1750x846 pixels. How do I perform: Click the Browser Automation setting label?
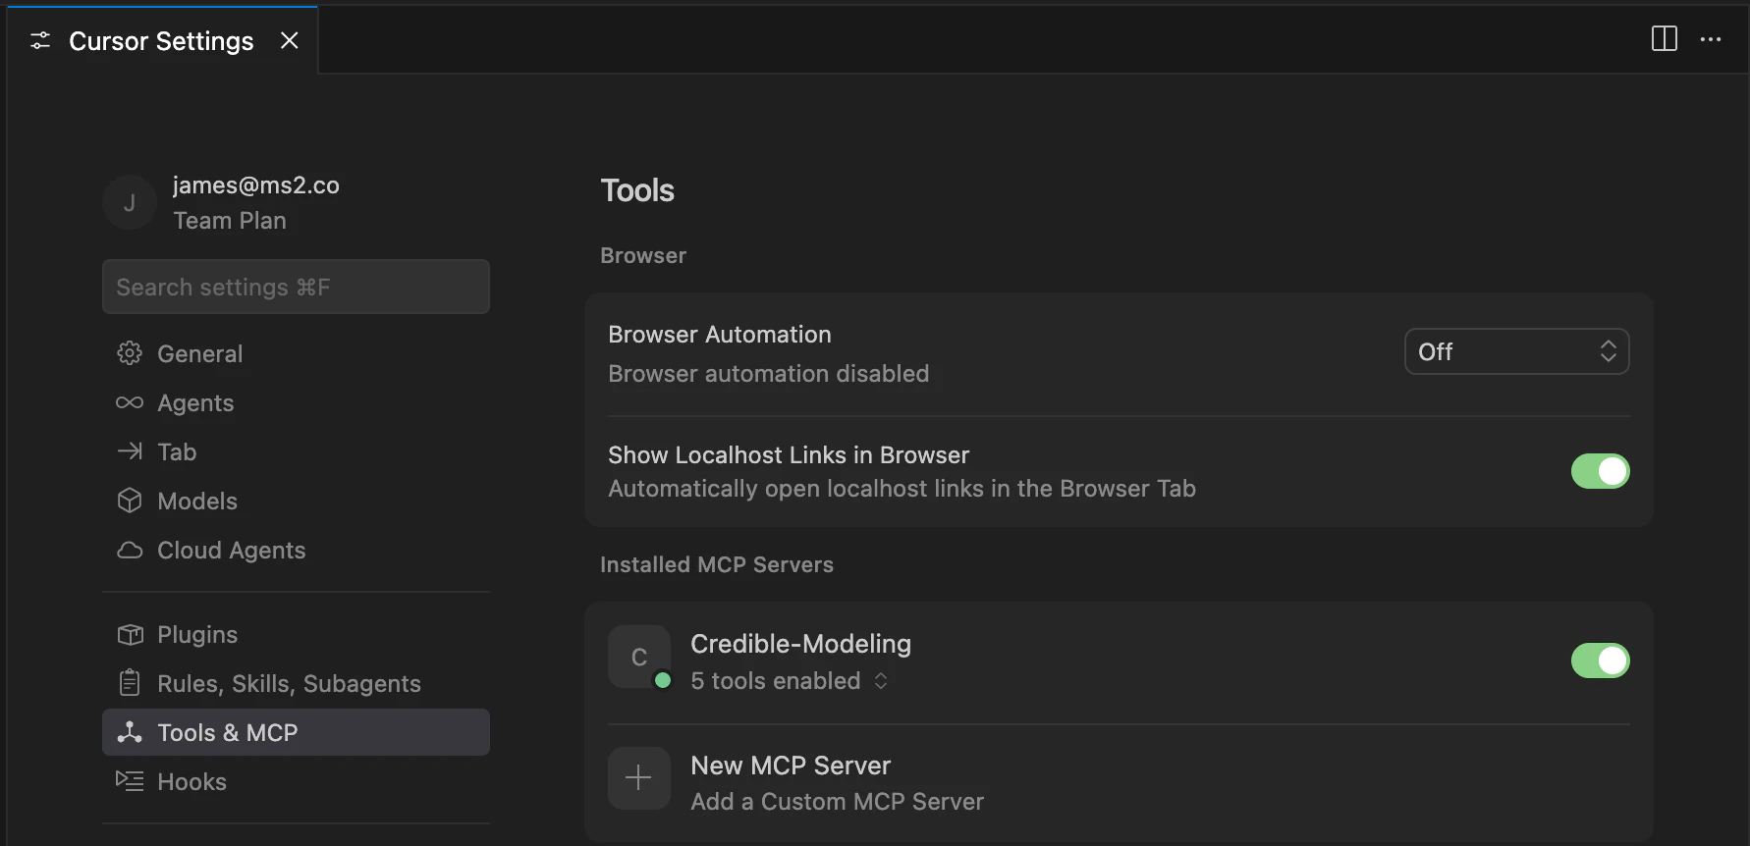pyautogui.click(x=720, y=335)
